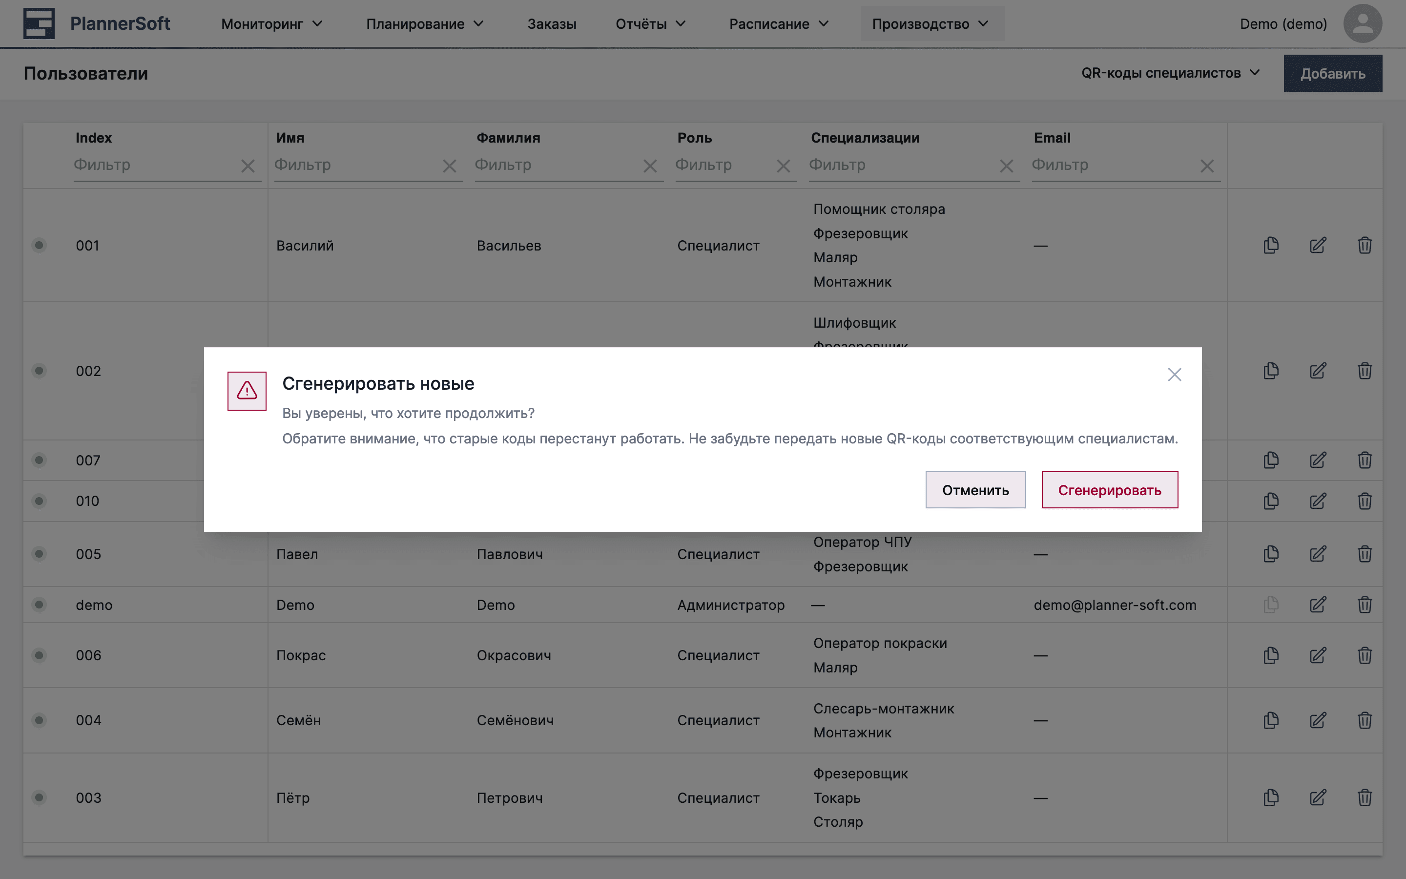Delete user 003 with the trash icon
Screen dimensions: 1406x879
point(1364,797)
